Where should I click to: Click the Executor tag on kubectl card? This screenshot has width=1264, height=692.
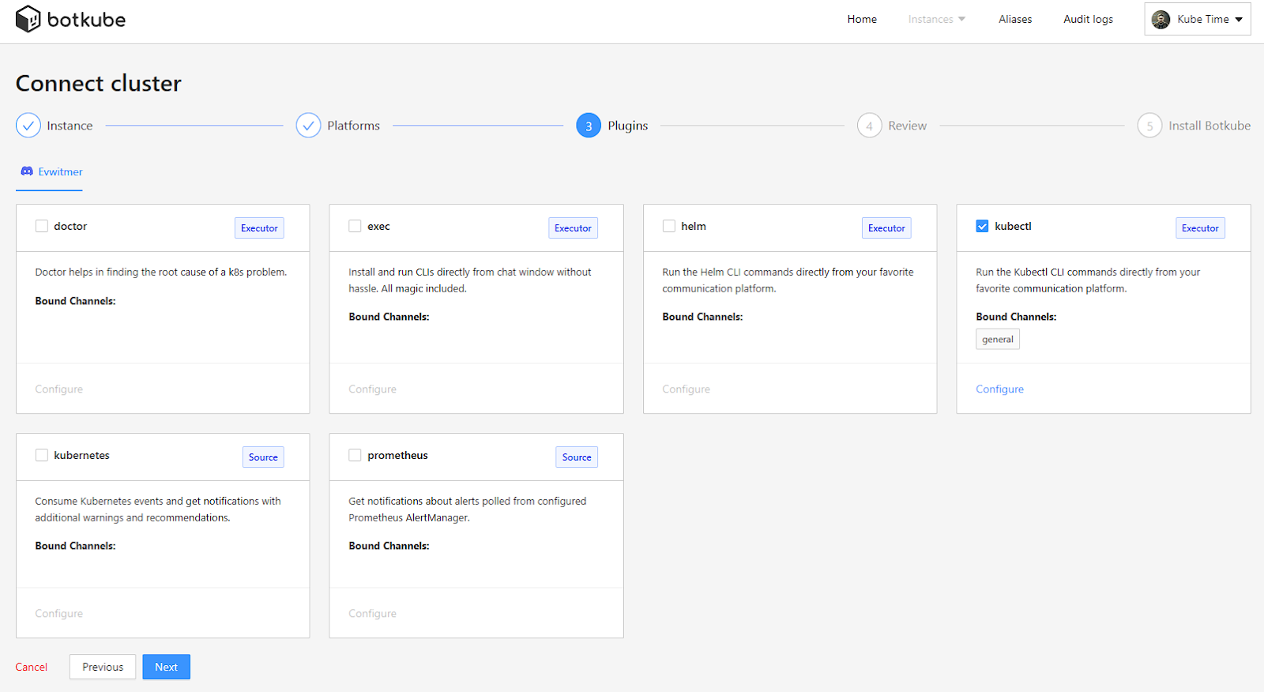click(x=1200, y=228)
